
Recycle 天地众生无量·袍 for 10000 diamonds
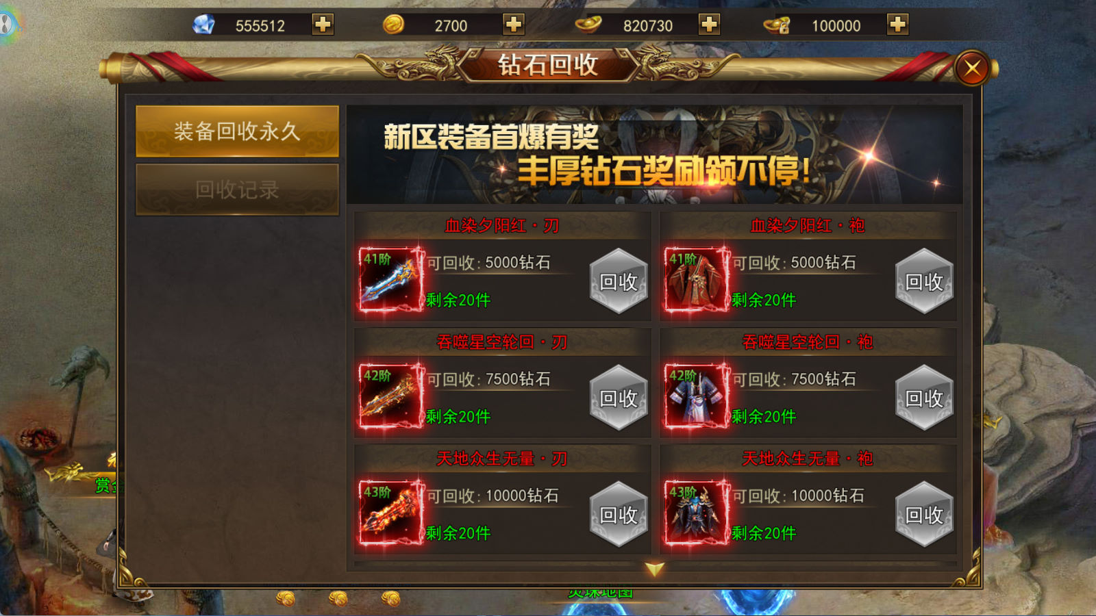[925, 514]
